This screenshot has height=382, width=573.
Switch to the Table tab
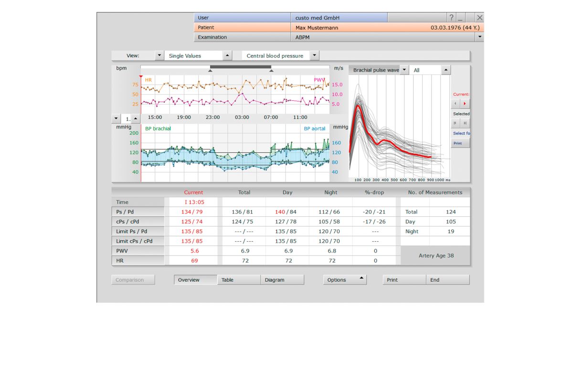pyautogui.click(x=239, y=280)
